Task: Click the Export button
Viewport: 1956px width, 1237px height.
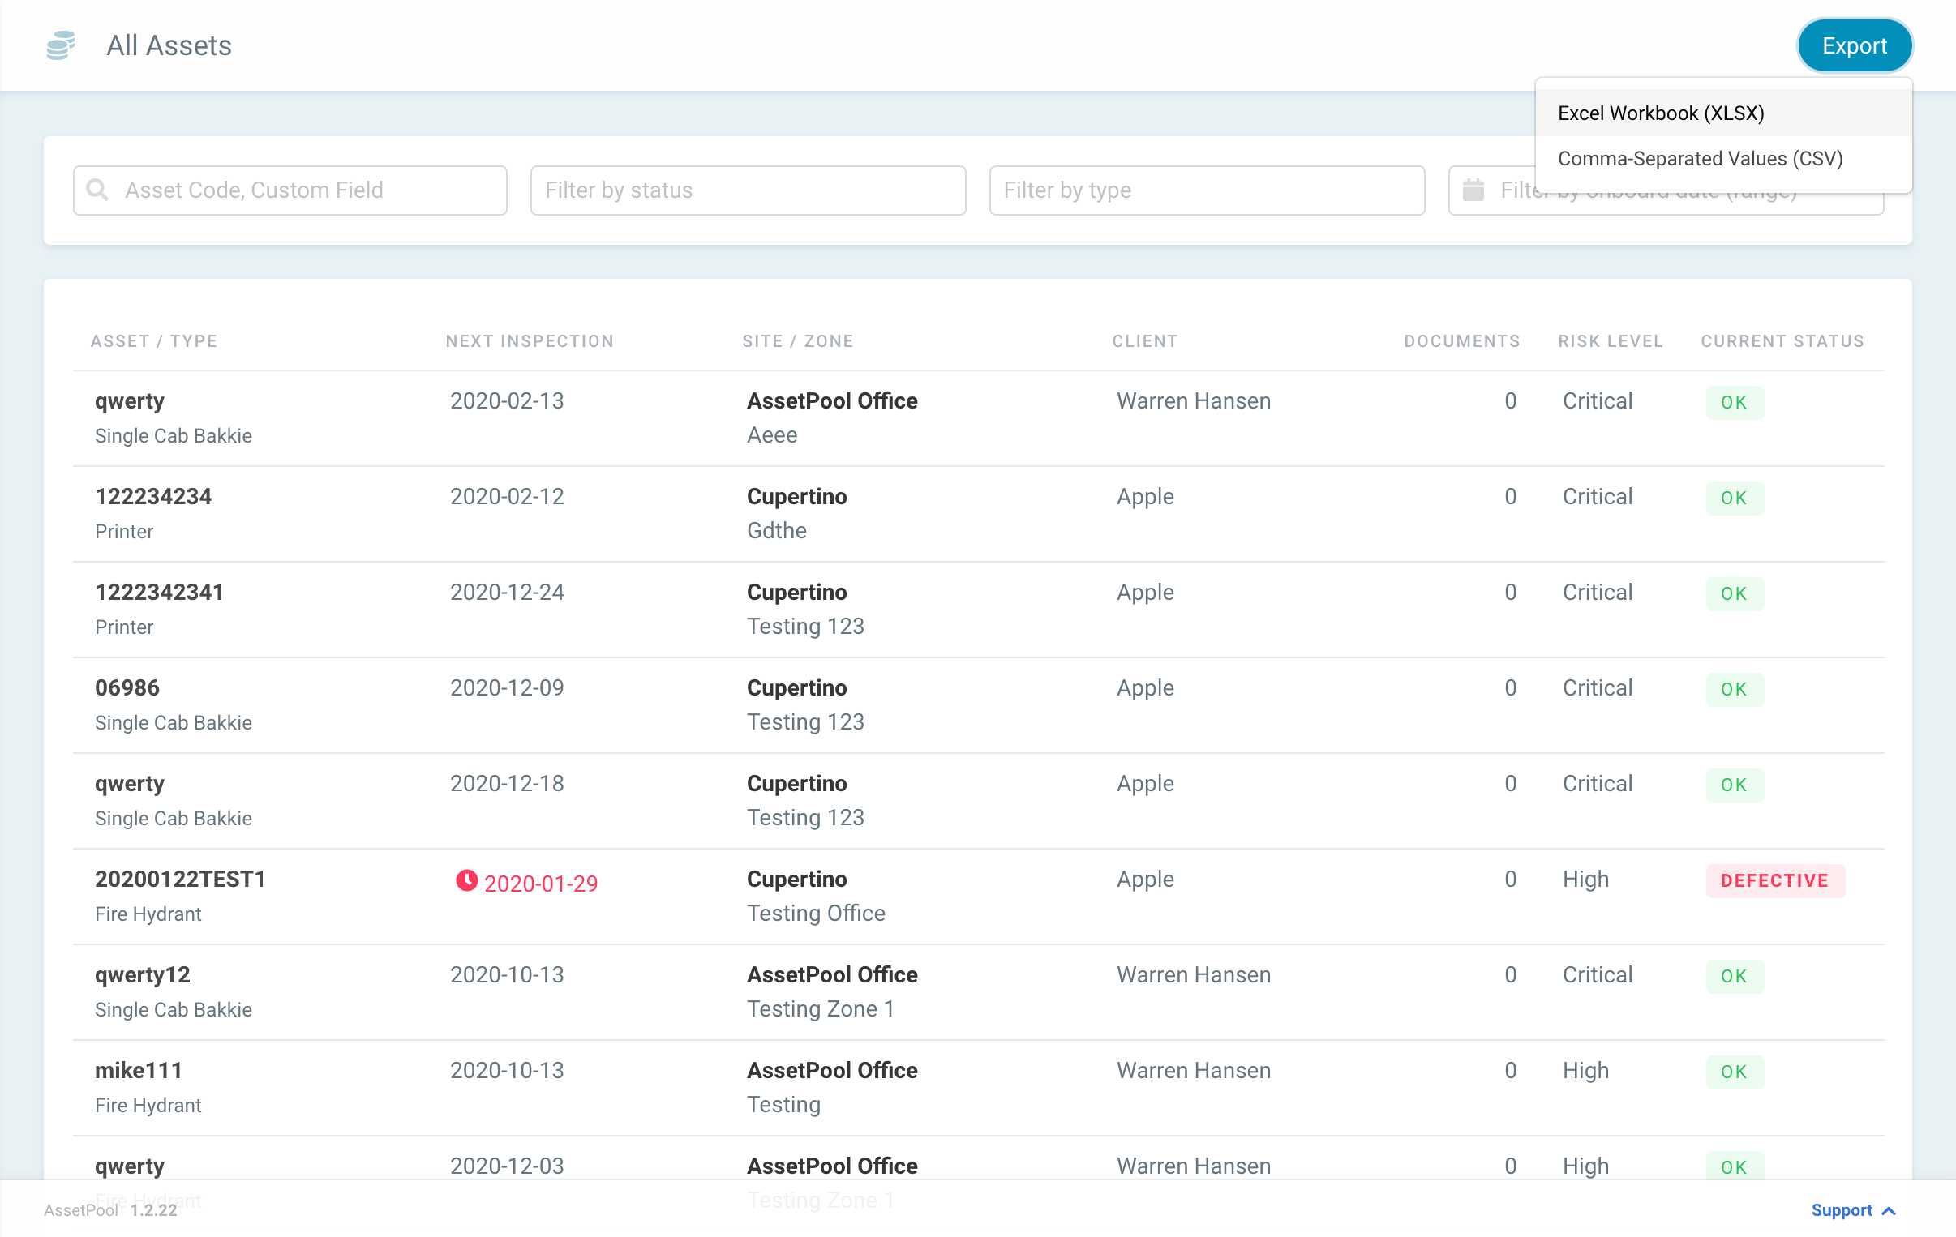Action: click(x=1855, y=45)
